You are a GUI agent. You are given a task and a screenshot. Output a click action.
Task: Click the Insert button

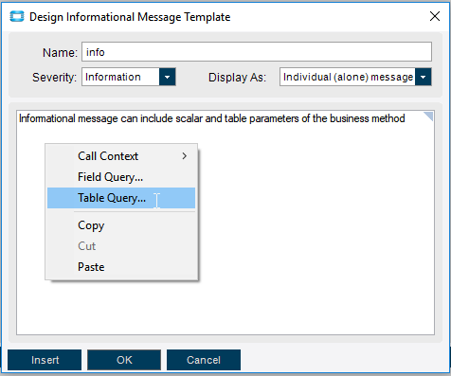[x=45, y=360]
